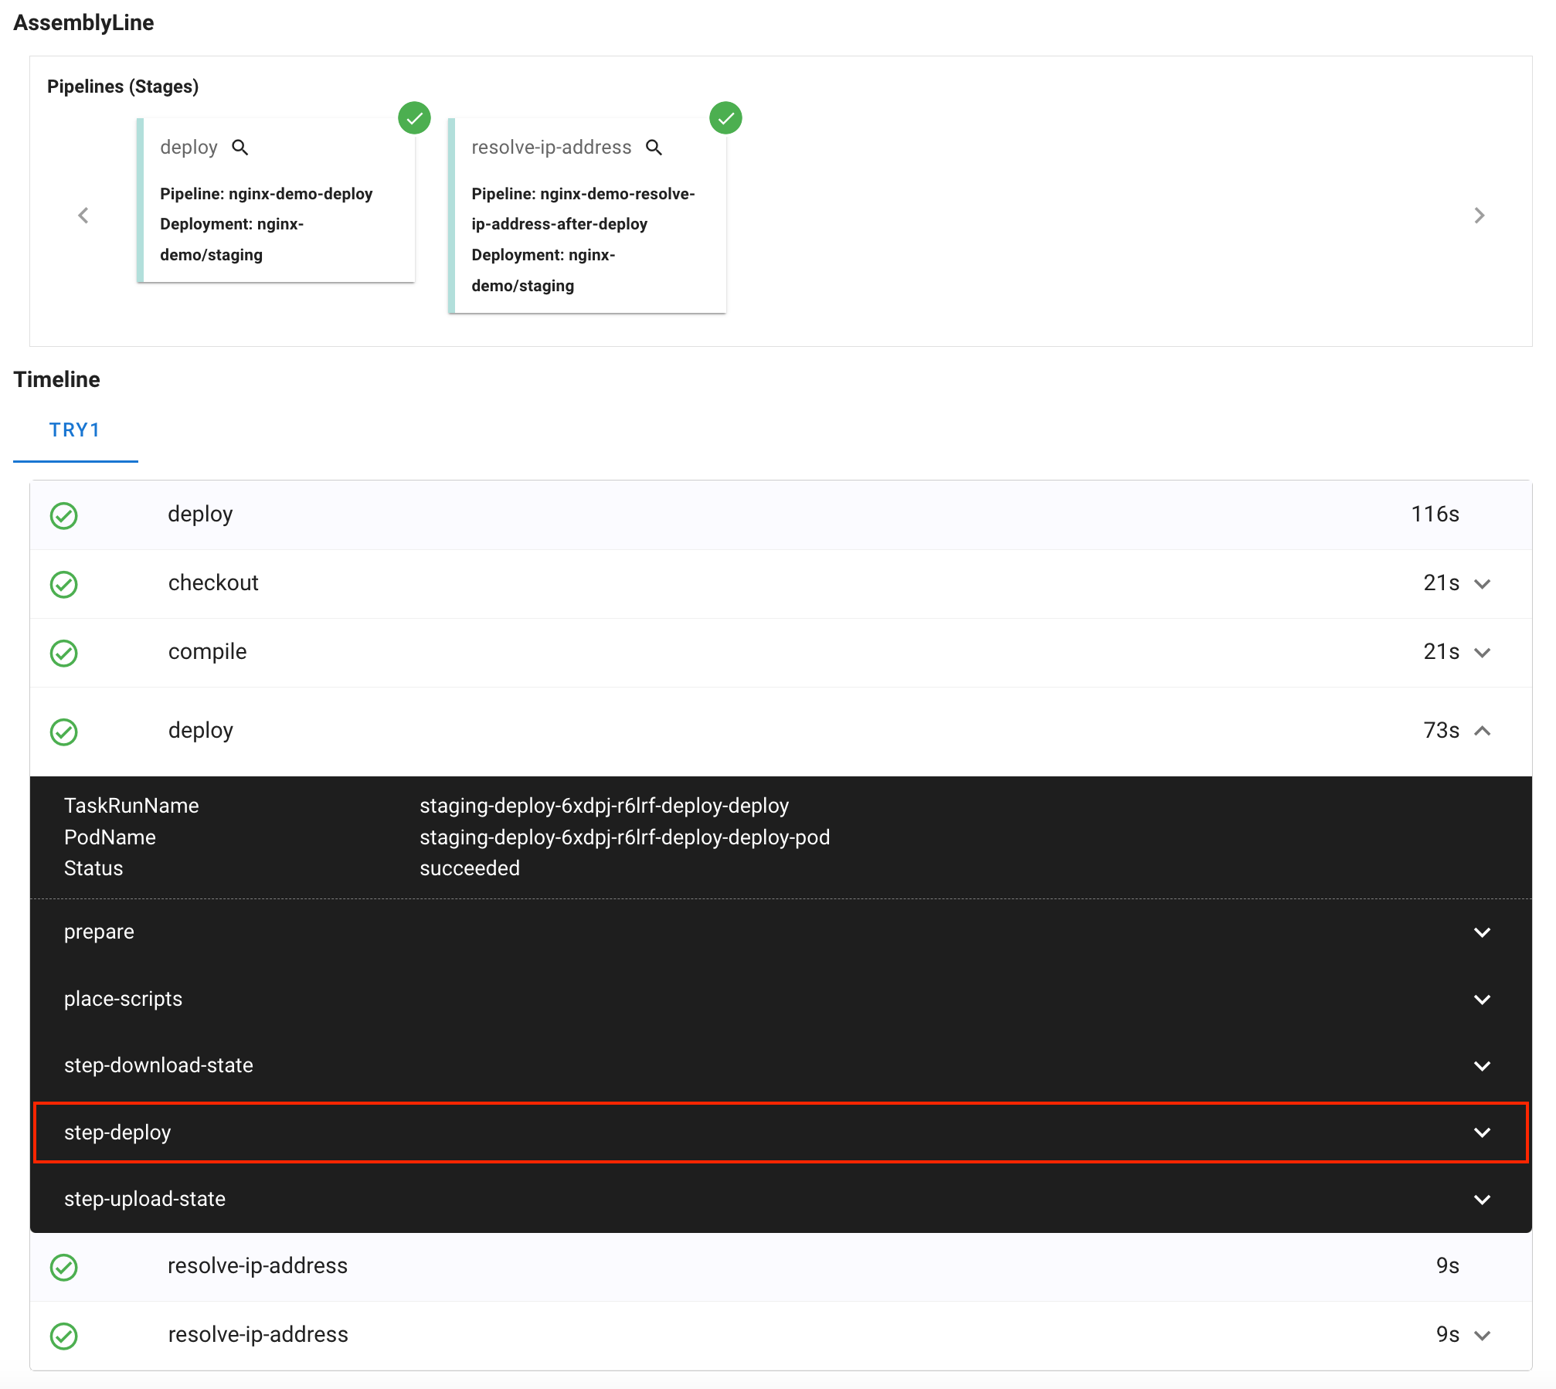Expand the step-download-state row

(x=1482, y=1066)
